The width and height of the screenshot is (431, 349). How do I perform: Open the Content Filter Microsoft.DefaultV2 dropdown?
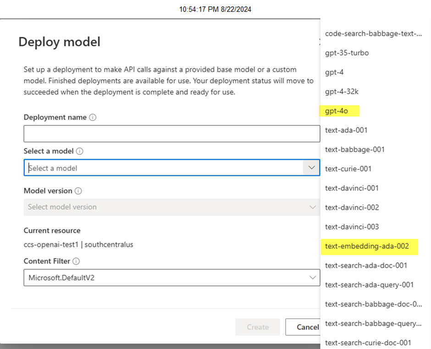pyautogui.click(x=172, y=278)
